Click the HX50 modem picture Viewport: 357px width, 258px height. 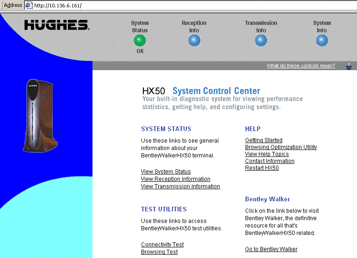[40, 116]
